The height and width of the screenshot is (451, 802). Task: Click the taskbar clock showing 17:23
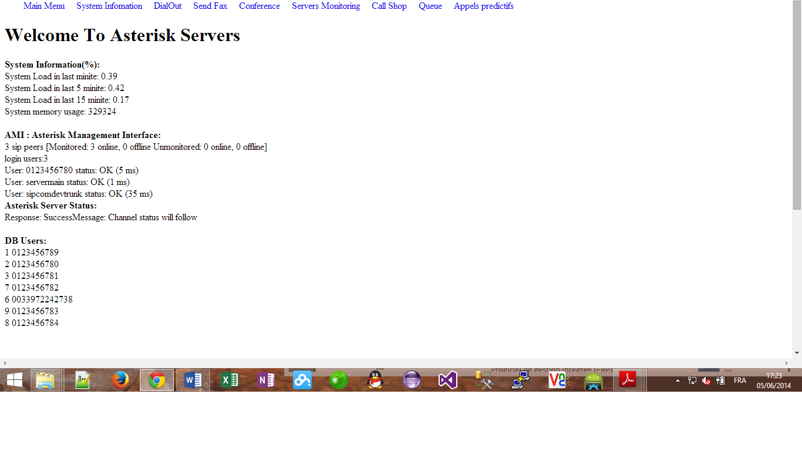[x=774, y=381]
